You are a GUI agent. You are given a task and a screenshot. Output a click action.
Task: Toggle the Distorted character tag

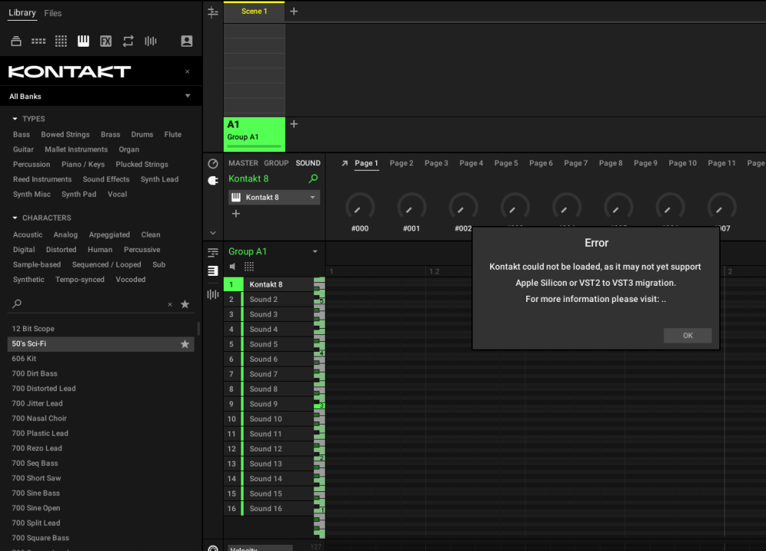coord(61,250)
